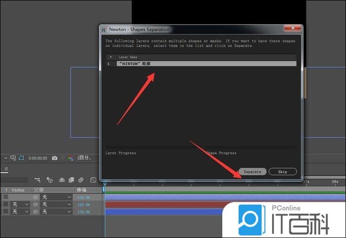
Task: Click the grid and guide options icon
Action: click(x=13, y=158)
